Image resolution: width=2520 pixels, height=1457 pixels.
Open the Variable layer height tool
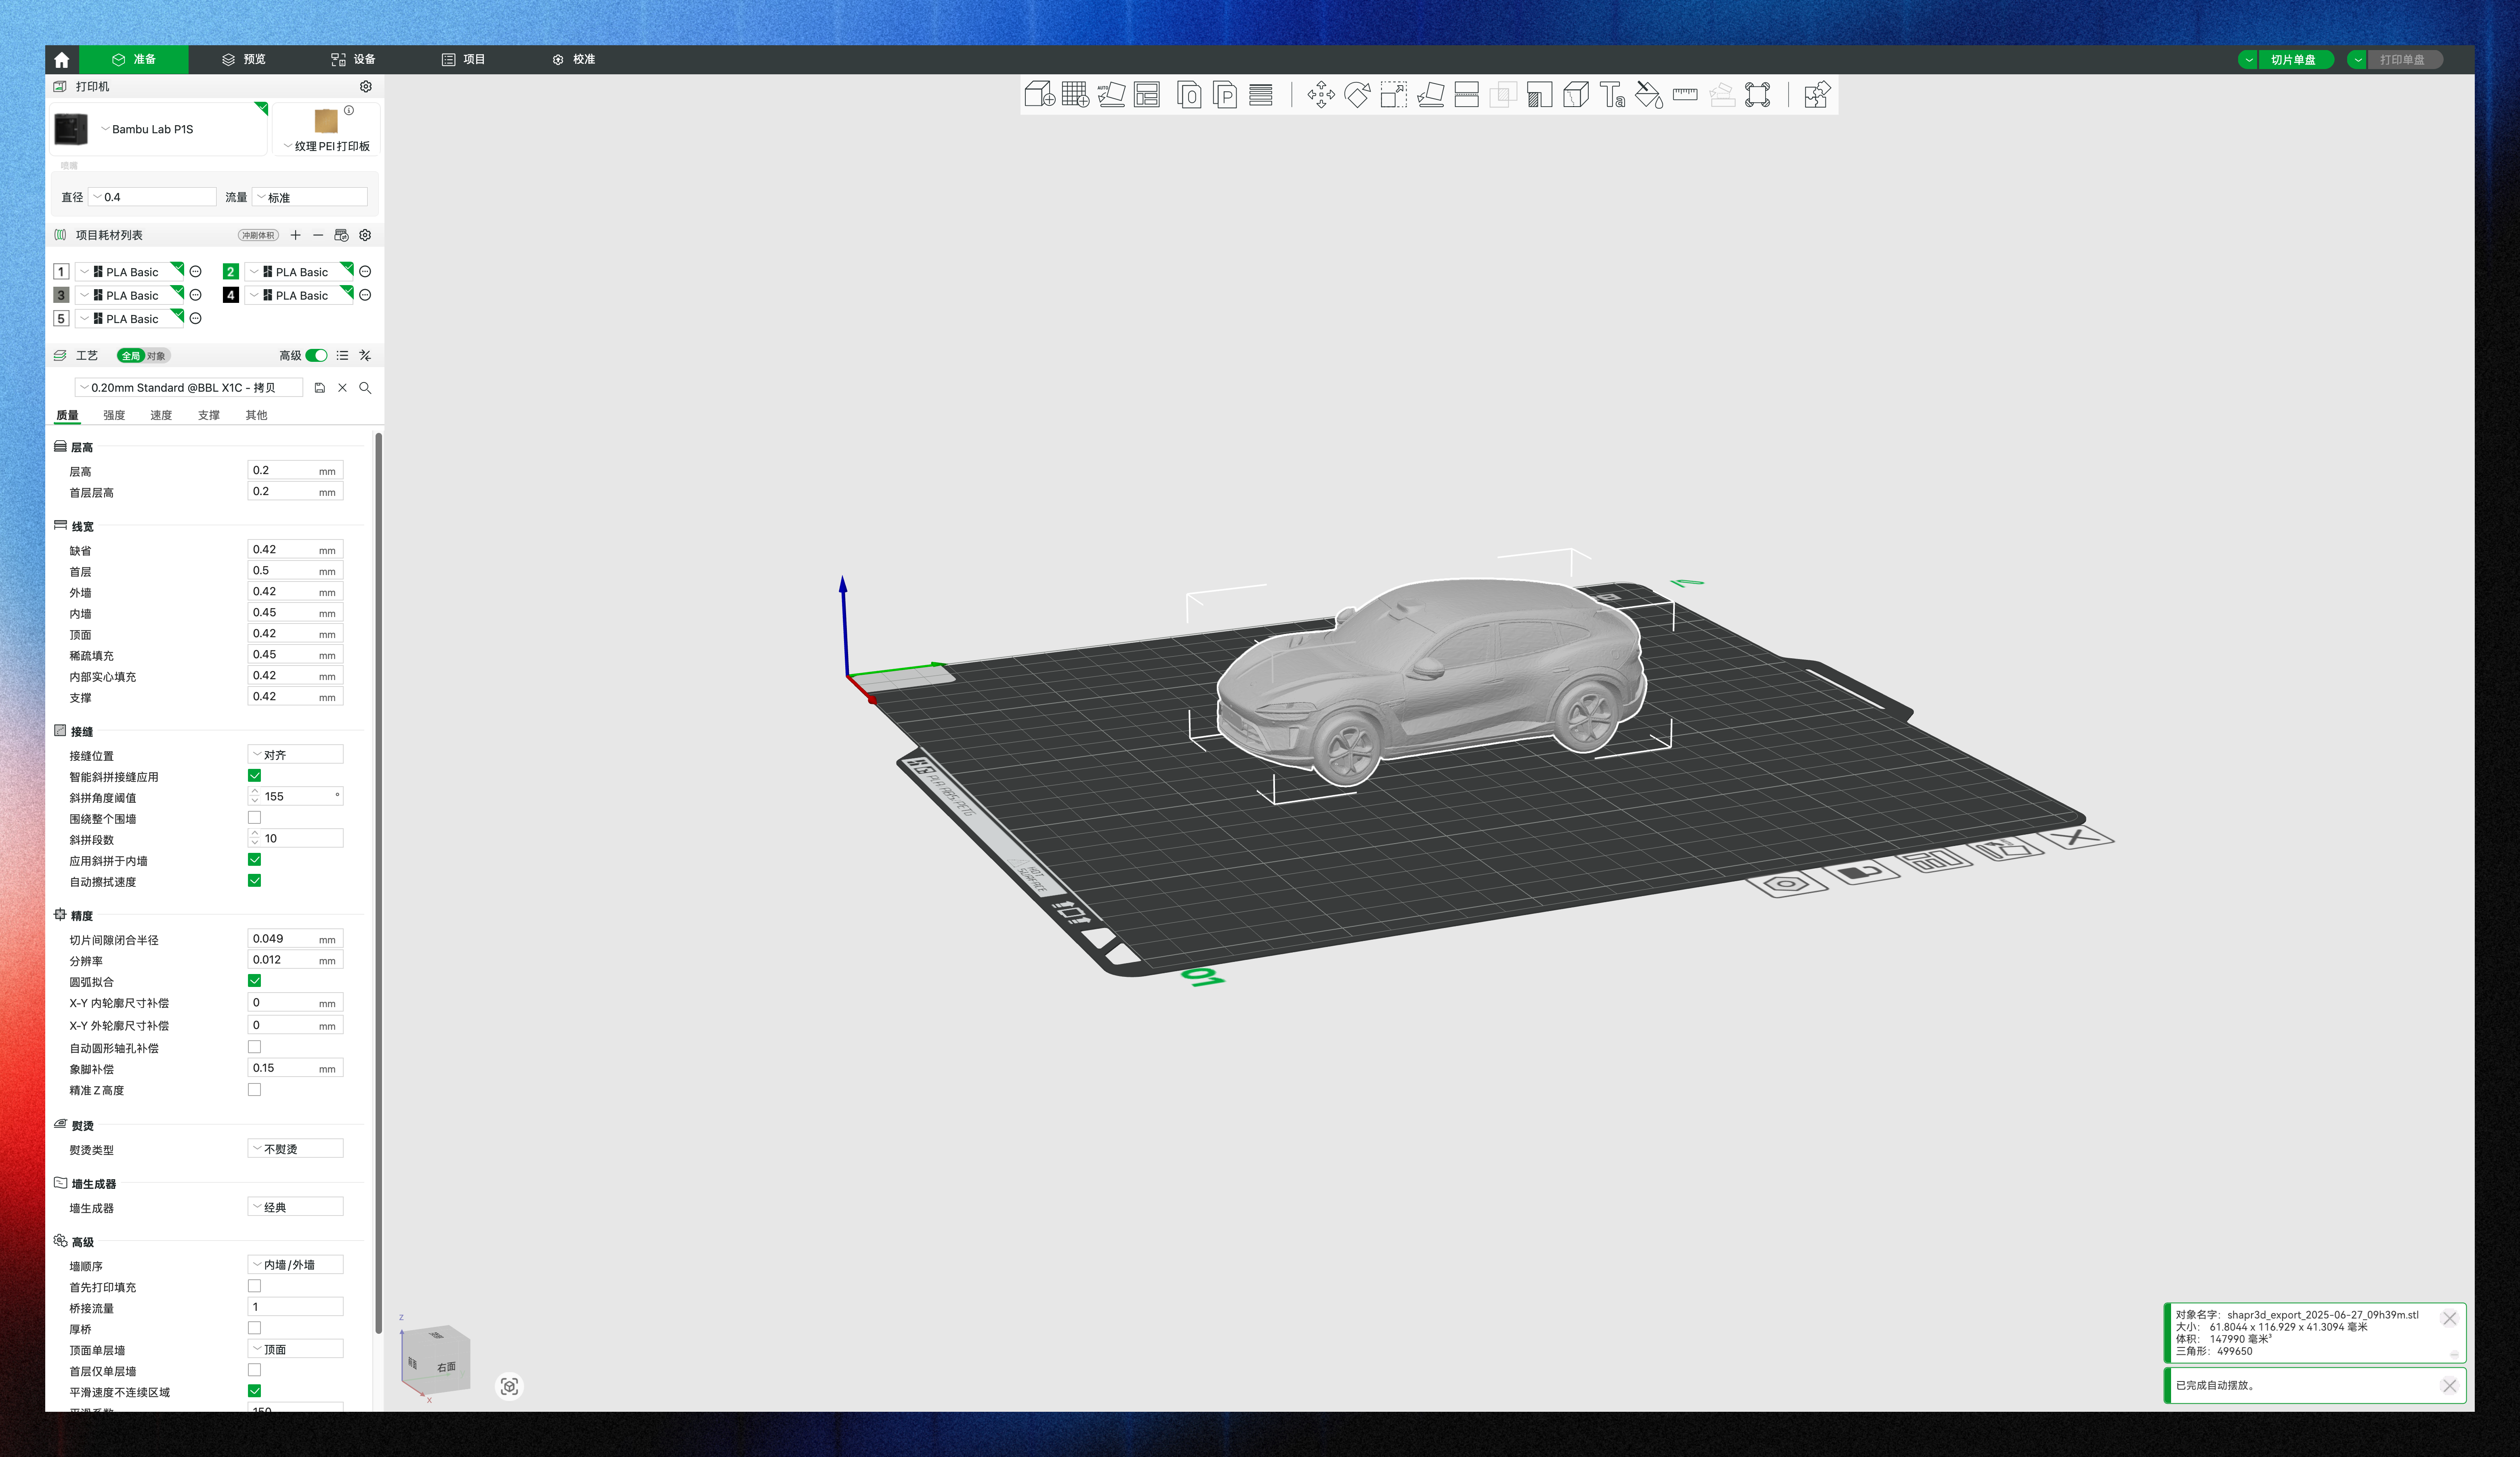pos(1261,95)
